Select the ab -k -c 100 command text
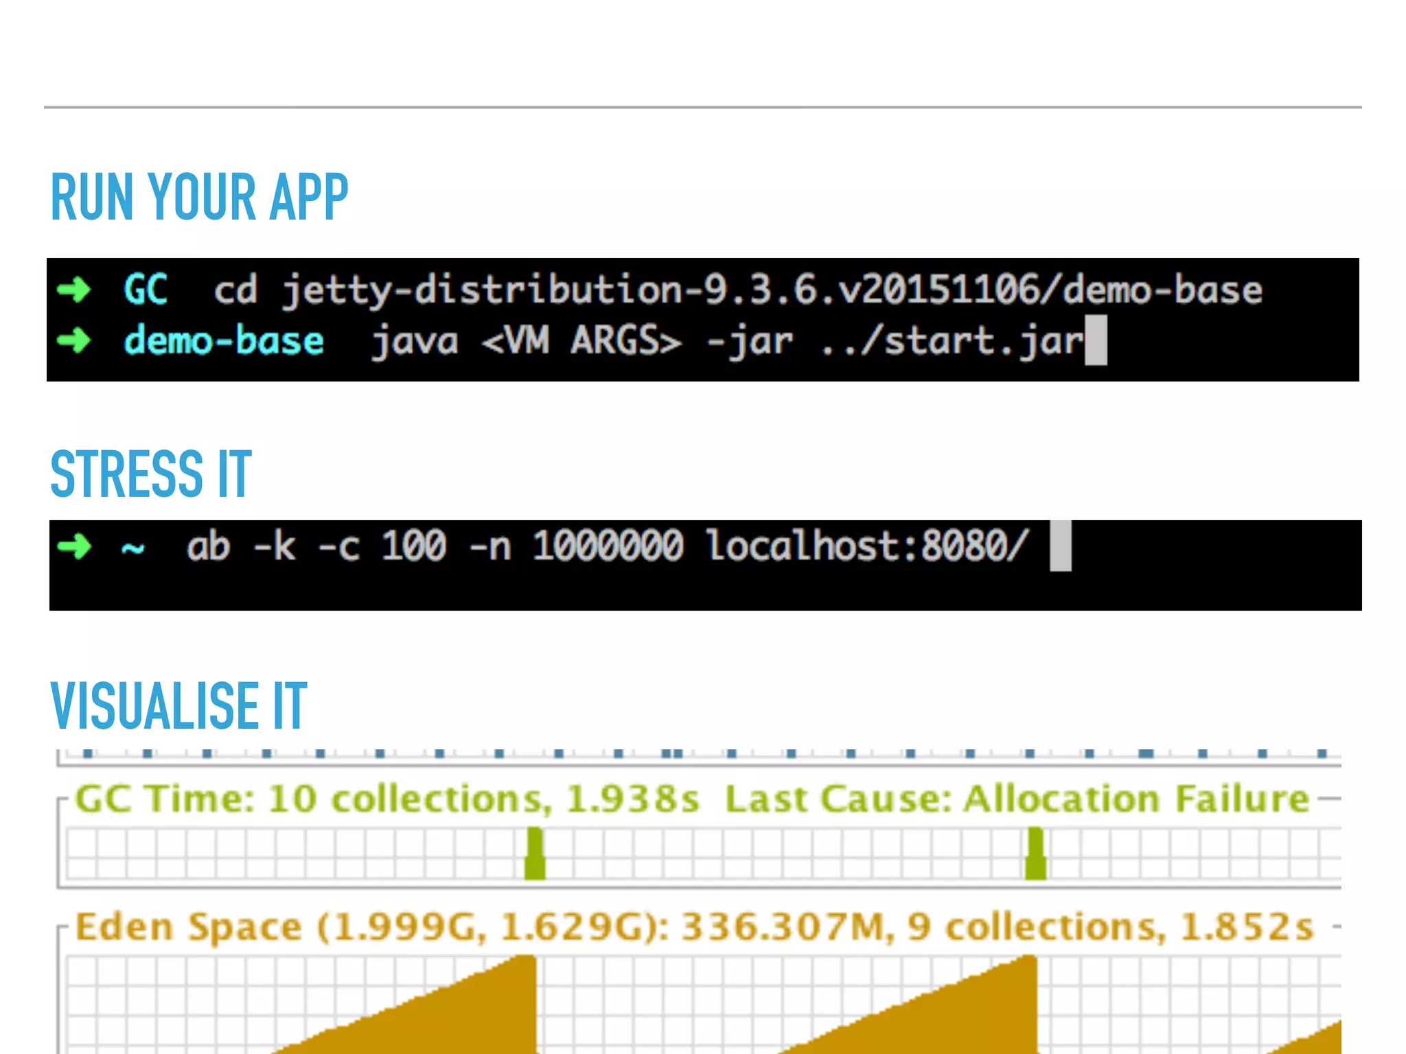The width and height of the screenshot is (1406, 1054). tap(316, 547)
